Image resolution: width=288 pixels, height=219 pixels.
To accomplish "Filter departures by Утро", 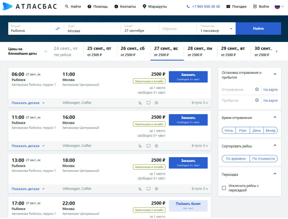I will (x=243, y=130).
